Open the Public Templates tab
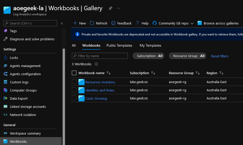The height and width of the screenshot is (145, 243). (x=119, y=45)
